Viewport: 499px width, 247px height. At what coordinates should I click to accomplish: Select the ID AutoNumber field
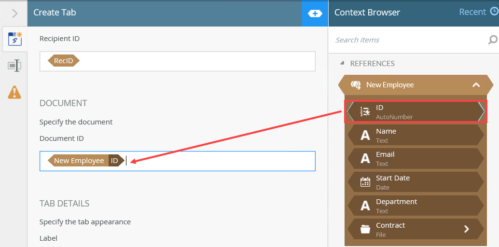415,111
